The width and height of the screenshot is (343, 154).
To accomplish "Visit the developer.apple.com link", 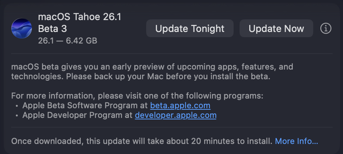I will [176, 115].
